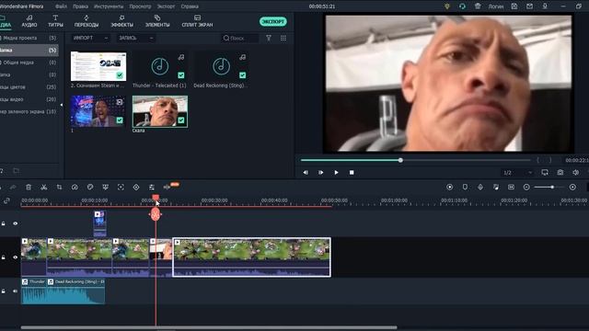Click the chain-link icon beside timeline ruler
The image size is (589, 331).
(6, 200)
